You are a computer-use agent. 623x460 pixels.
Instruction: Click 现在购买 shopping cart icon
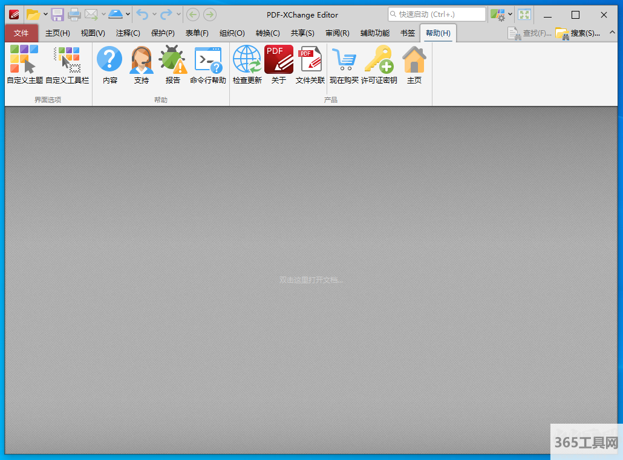344,60
